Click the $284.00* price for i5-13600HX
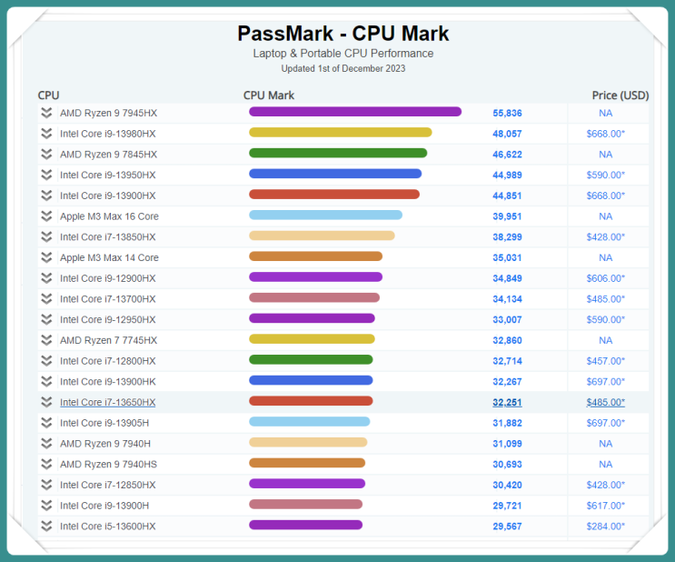 click(605, 527)
